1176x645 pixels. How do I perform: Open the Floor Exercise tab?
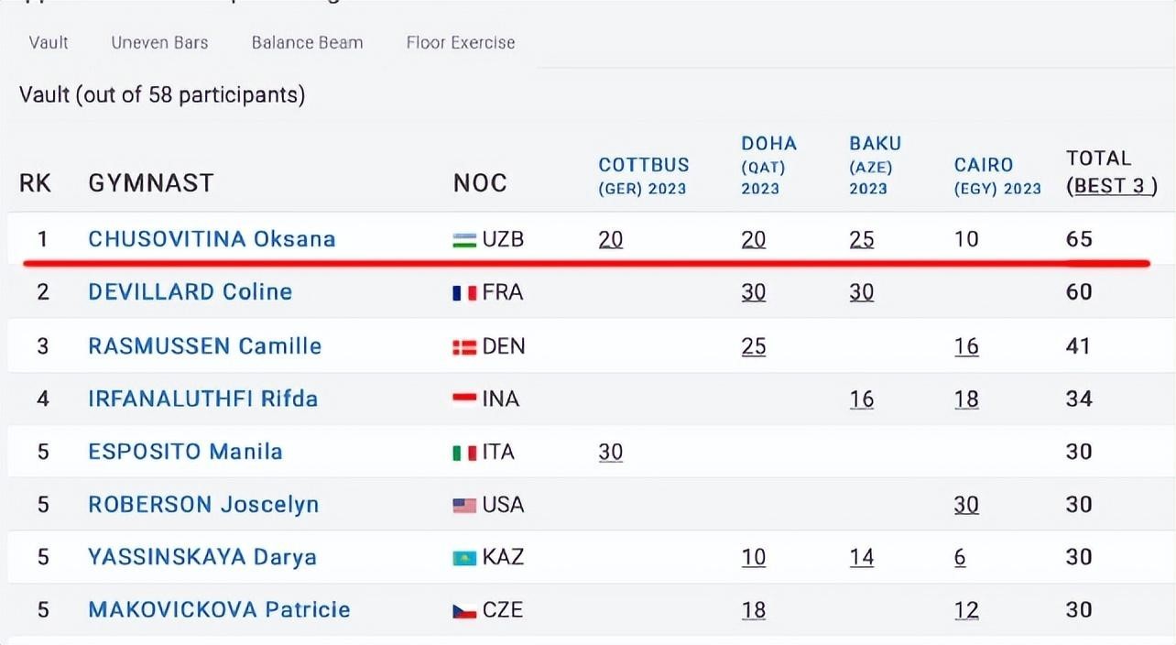point(461,42)
